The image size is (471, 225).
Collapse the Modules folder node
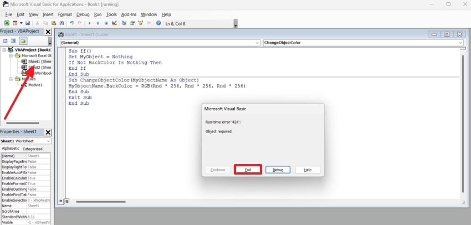point(11,79)
